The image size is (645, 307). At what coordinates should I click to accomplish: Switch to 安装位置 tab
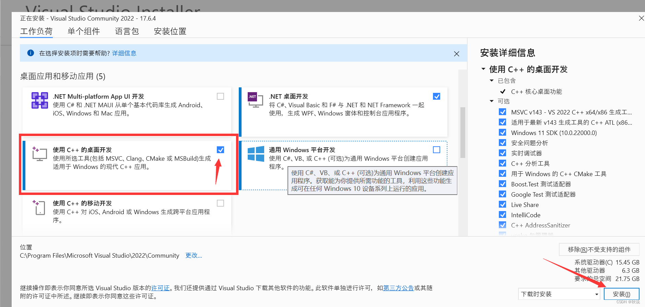(x=170, y=32)
